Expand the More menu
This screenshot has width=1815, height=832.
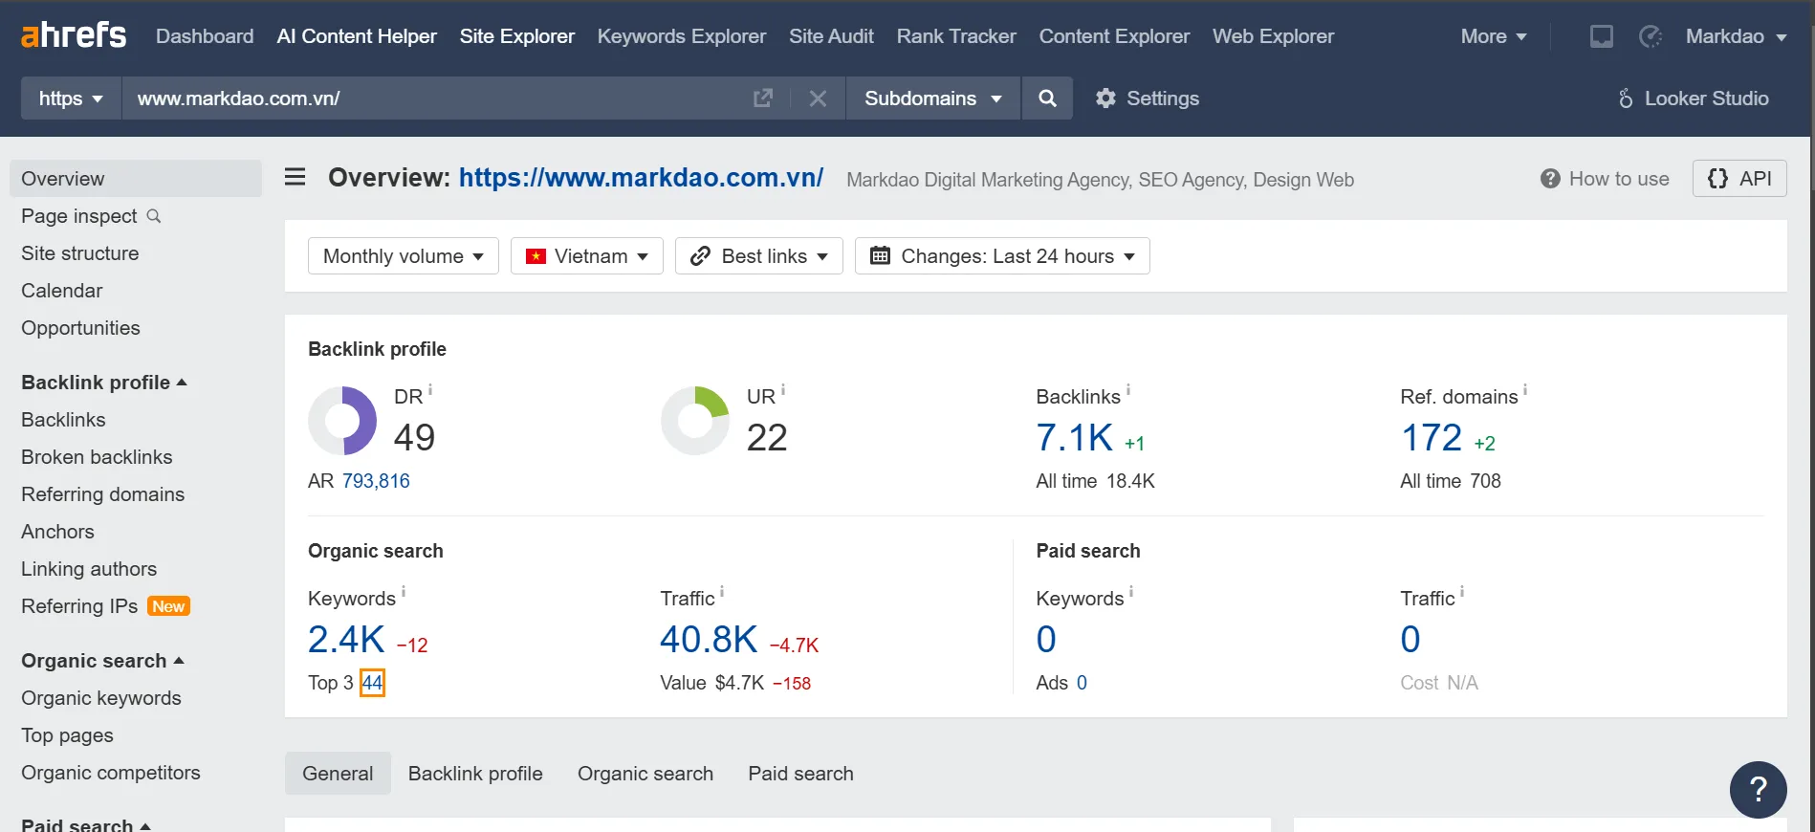pyautogui.click(x=1494, y=36)
